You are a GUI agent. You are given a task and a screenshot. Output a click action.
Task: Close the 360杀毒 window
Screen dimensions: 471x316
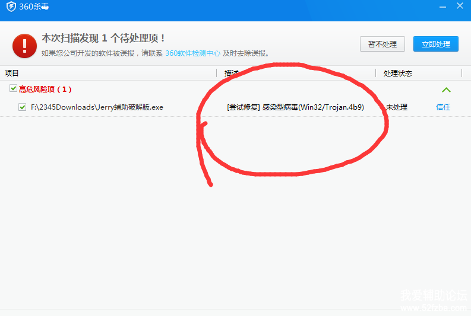pyautogui.click(x=460, y=6)
